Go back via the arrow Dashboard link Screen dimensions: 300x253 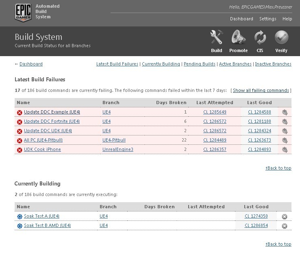31,64
